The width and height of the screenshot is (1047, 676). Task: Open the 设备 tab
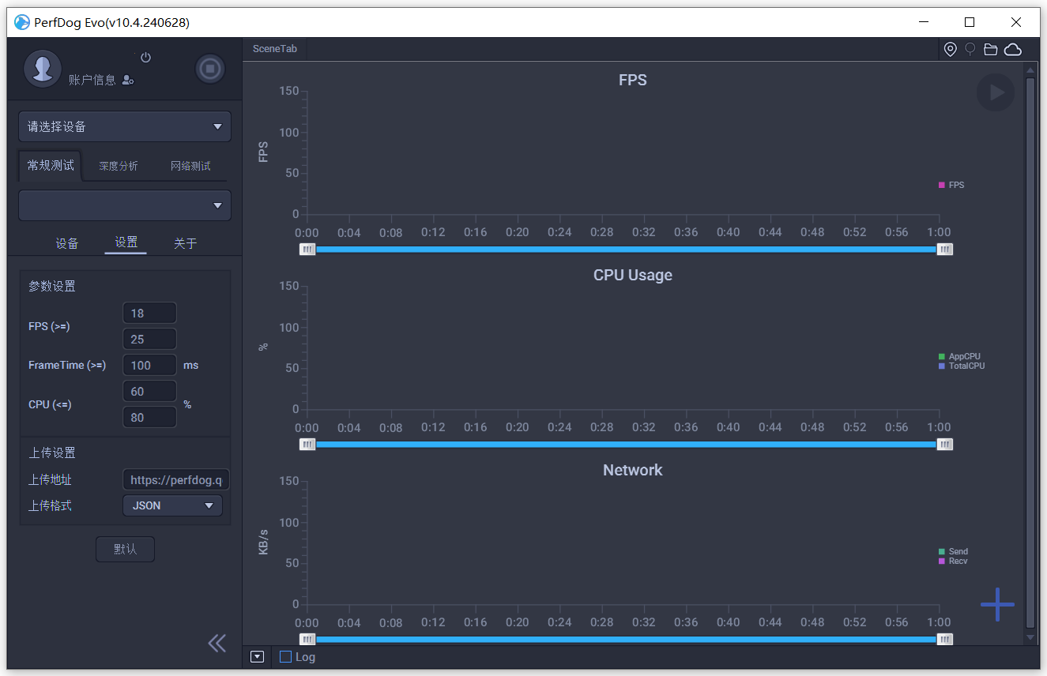point(67,243)
